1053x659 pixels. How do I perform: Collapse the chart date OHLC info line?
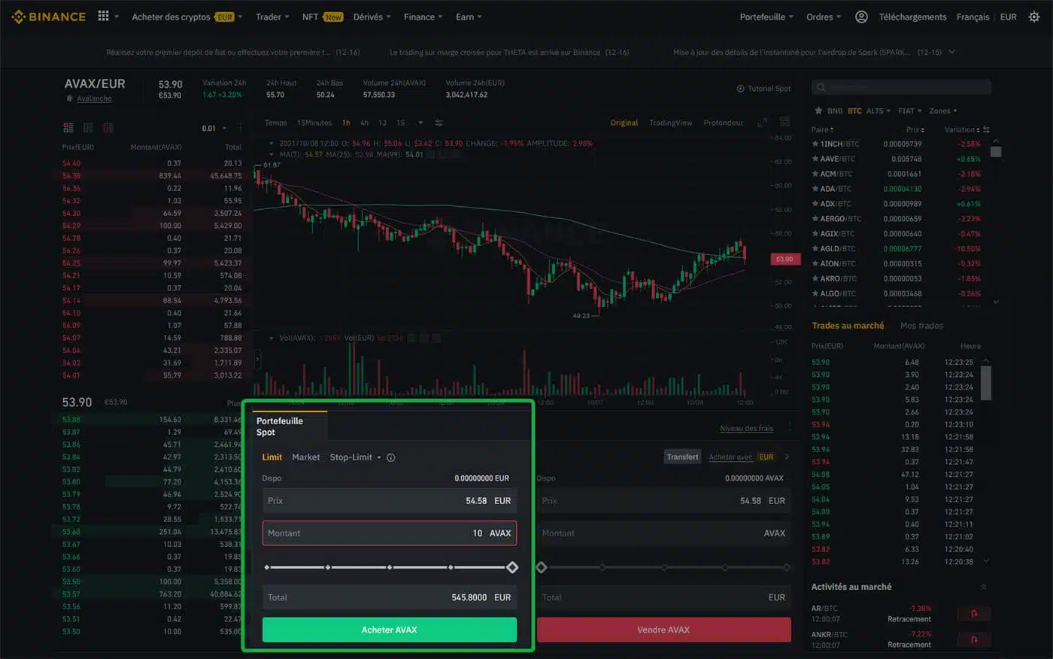pyautogui.click(x=272, y=143)
